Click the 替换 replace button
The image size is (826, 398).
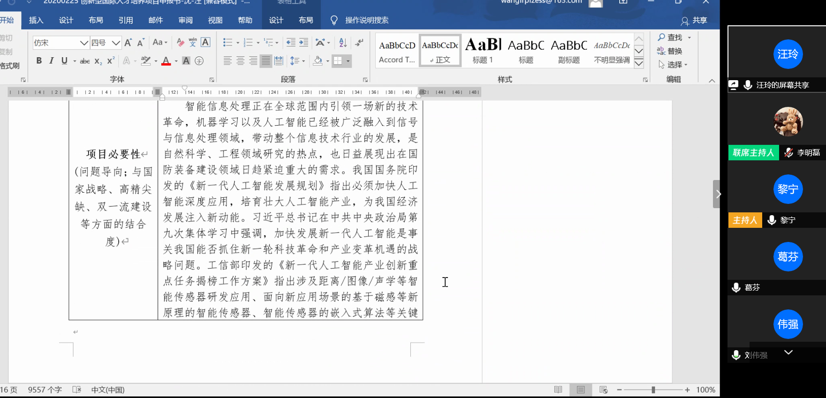click(670, 51)
